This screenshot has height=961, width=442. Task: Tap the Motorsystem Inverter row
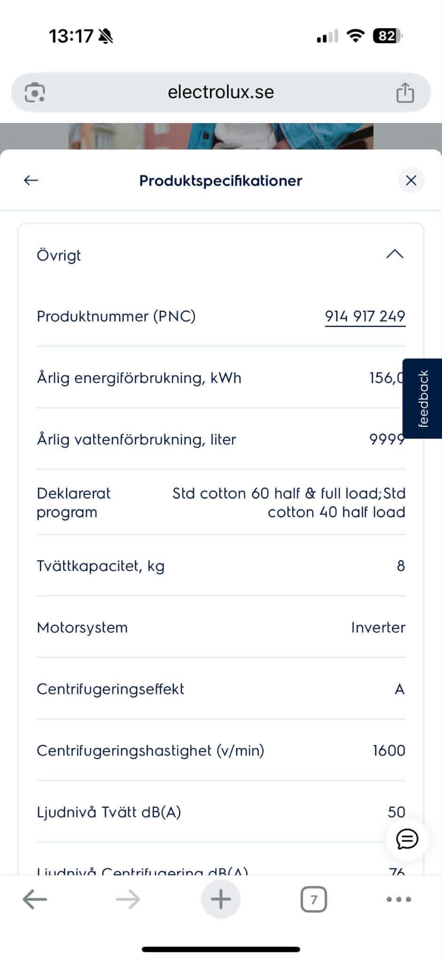[221, 627]
